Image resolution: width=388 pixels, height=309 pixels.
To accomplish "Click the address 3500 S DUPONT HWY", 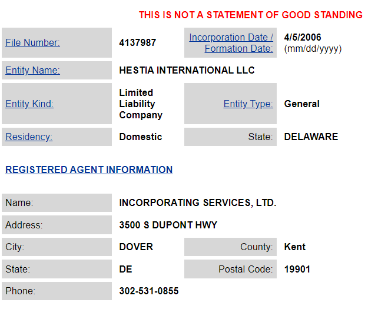I will pyautogui.click(x=168, y=225).
